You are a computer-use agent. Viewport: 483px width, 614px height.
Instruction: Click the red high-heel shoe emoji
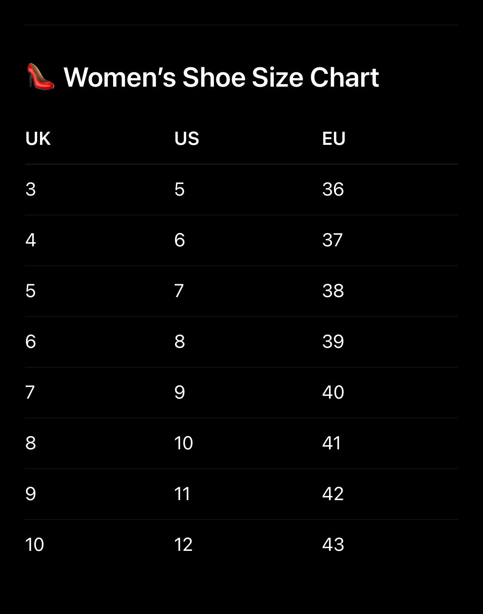click(40, 77)
